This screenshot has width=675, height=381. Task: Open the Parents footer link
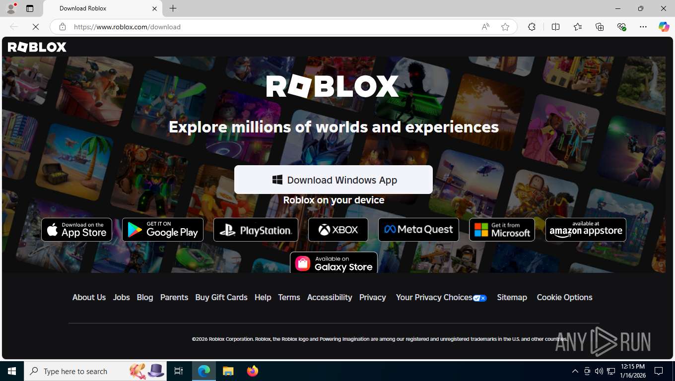coord(174,297)
